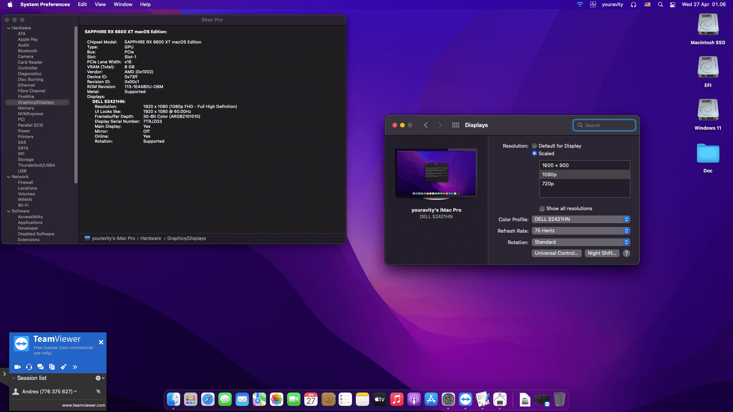Open Spotlight search in menu bar
Screen dimensions: 733x412
click(660, 5)
